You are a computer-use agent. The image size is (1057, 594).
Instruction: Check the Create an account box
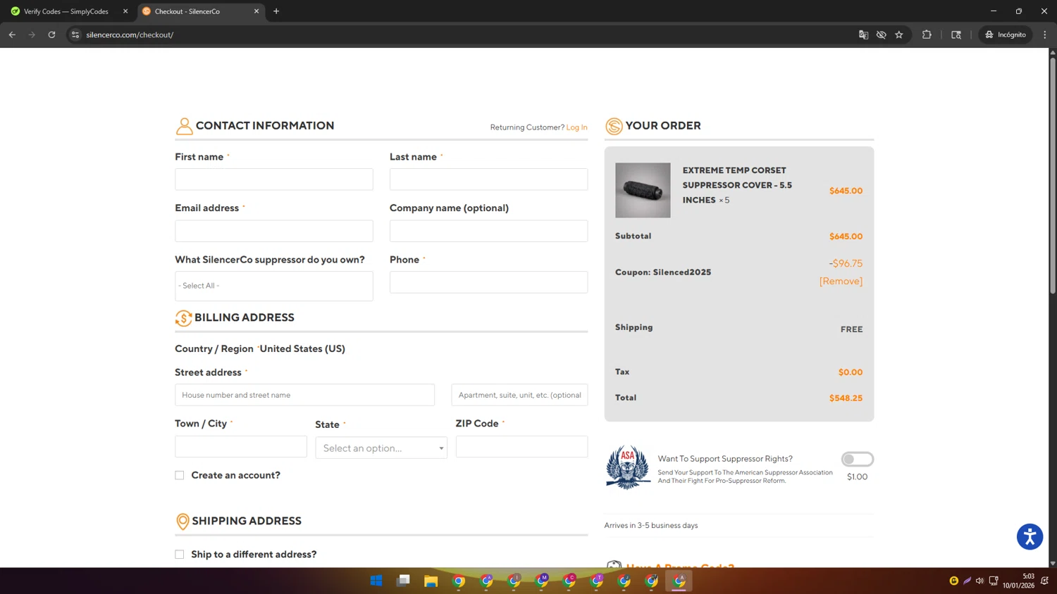[x=180, y=475]
